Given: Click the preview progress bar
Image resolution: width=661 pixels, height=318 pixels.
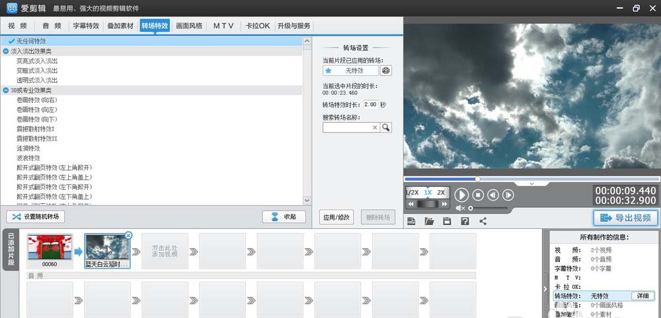Looking at the screenshot, I should tap(531, 179).
